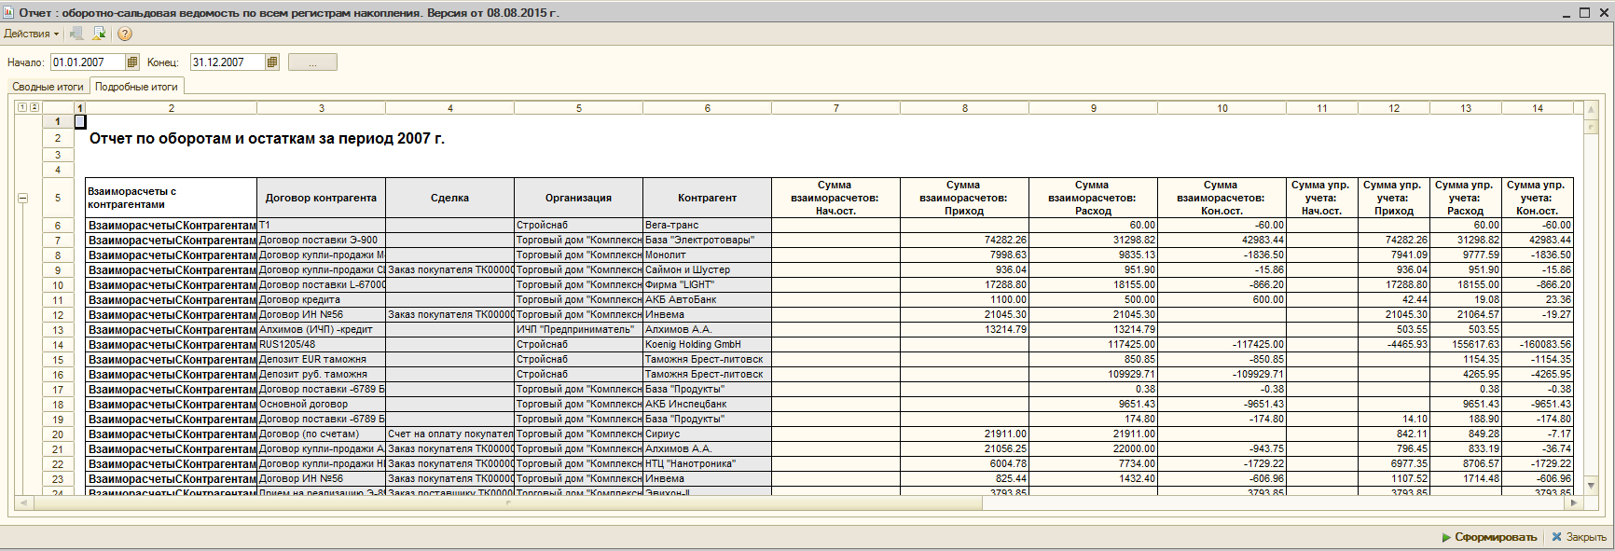This screenshot has width=1615, height=551.
Task: Click the 'Депозит EUR таможня' cell
Action: (321, 360)
